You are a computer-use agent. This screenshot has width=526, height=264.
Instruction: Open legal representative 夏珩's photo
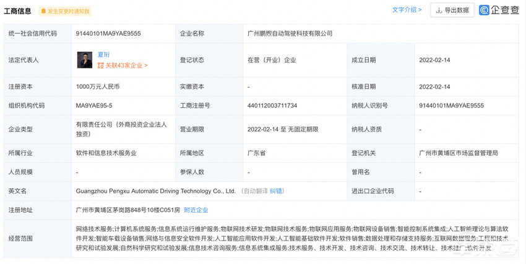coord(85,60)
